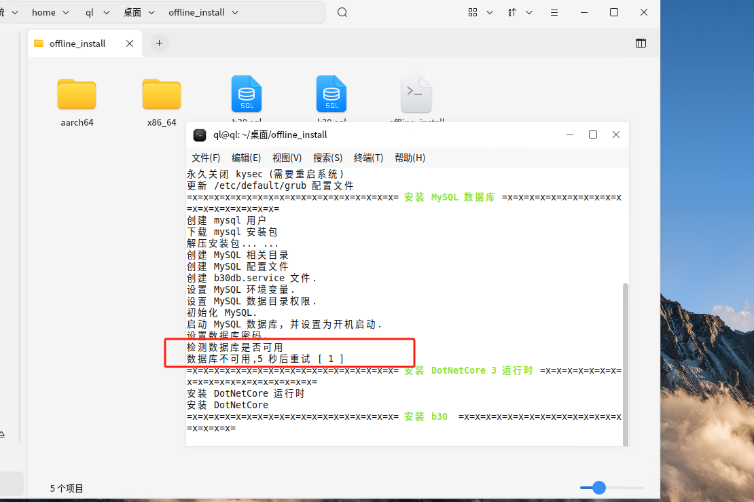The width and height of the screenshot is (754, 502).
Task: Navigate to ql in path bar
Action: 90,12
